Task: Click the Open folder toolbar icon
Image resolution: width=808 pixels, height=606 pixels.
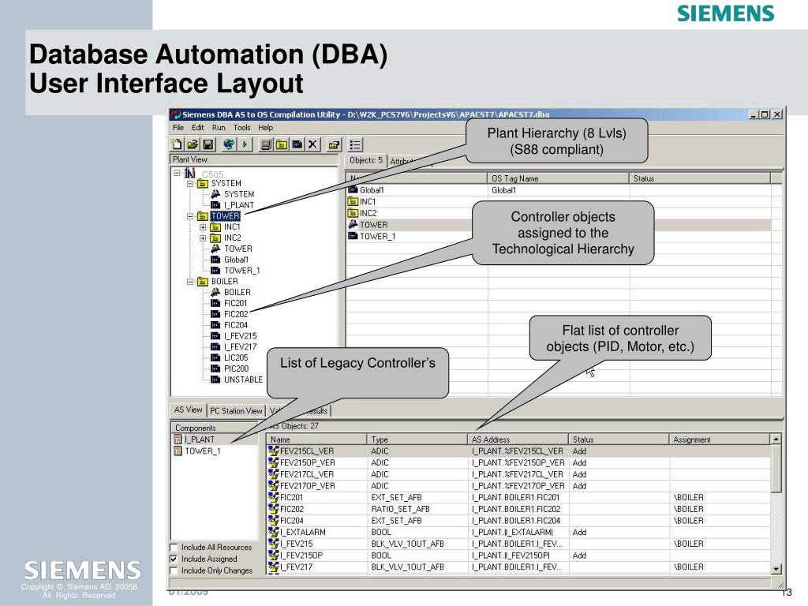Action: (193, 144)
